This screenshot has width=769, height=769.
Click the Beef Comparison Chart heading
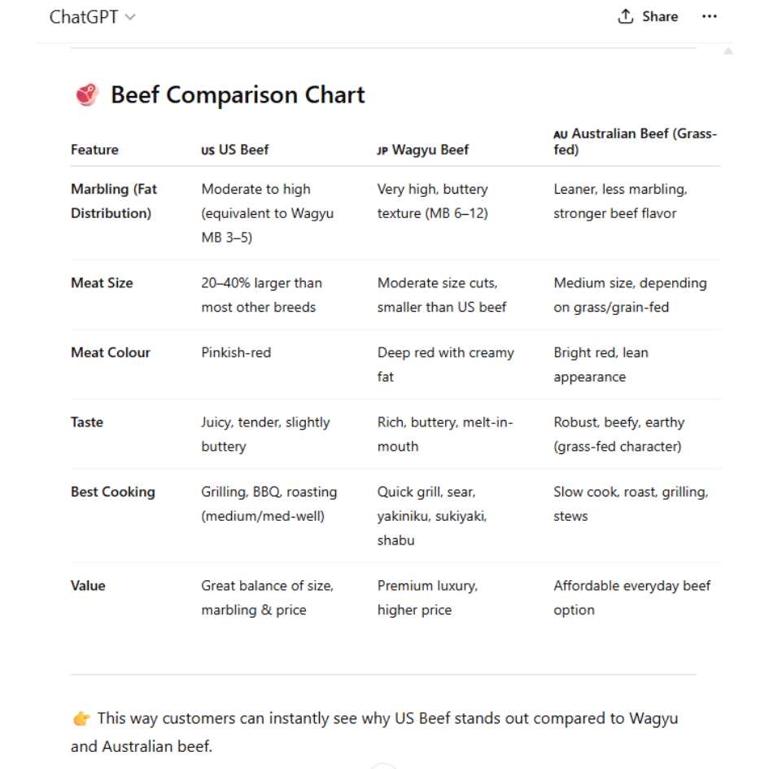pos(238,94)
